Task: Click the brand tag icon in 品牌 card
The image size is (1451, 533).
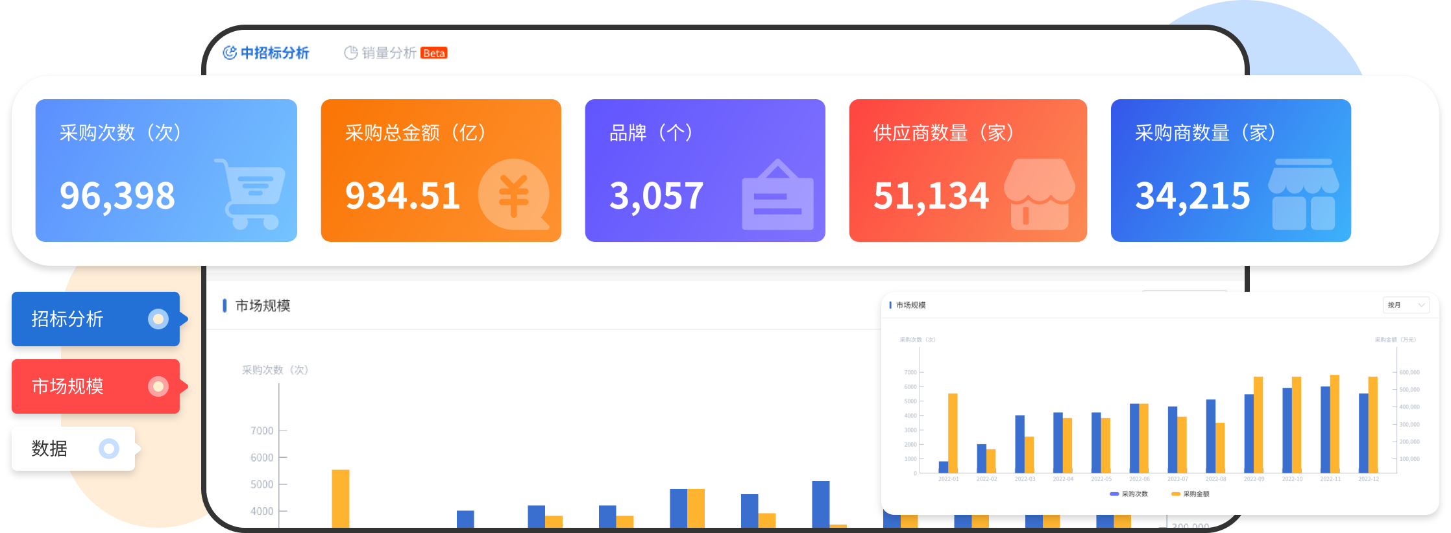Action: (777, 195)
